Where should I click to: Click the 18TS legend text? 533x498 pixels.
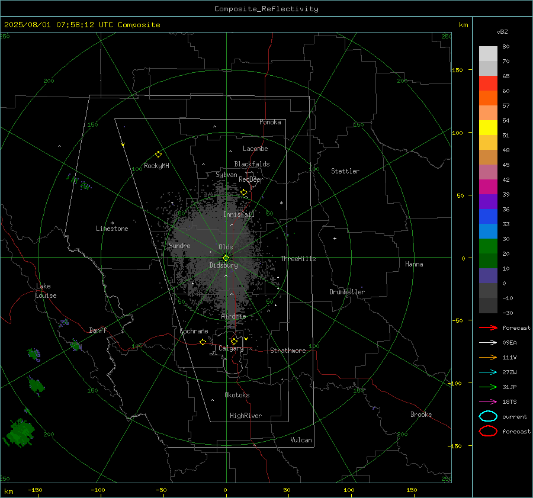pyautogui.click(x=509, y=402)
